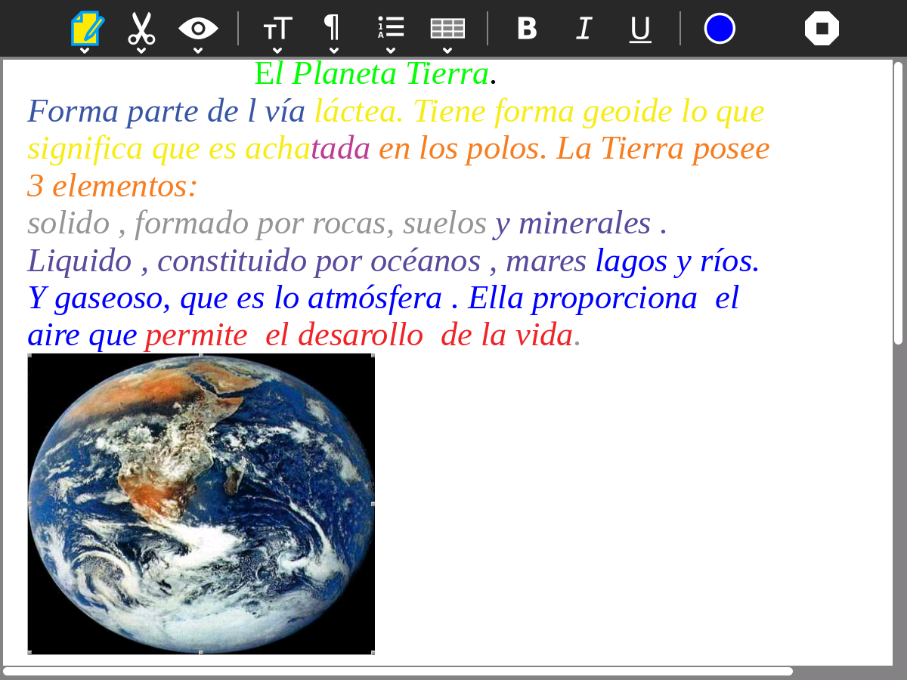
Task: Click the words "de la vida"
Action: pyautogui.click(x=506, y=335)
